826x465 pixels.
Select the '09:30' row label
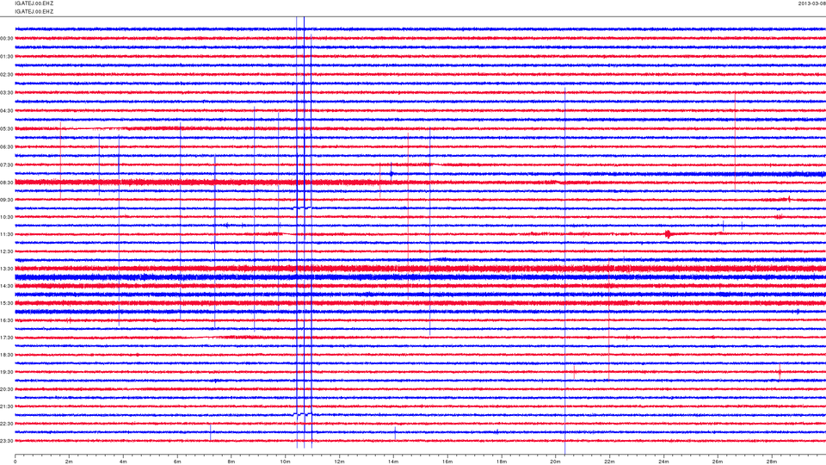tap(7, 200)
